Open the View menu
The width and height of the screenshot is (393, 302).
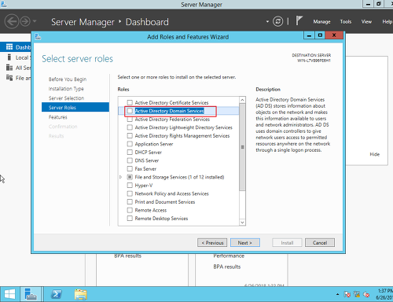366,22
